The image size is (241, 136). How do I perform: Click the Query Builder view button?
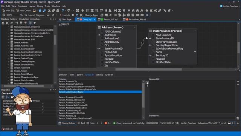click(67, 123)
